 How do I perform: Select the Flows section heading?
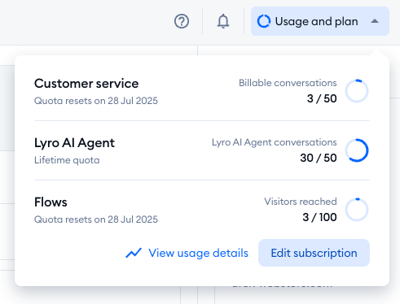(51, 202)
